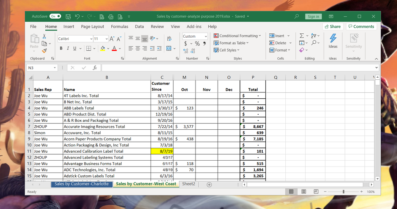Click the Share button
The height and width of the screenshot is (209, 397).
pos(333,27)
